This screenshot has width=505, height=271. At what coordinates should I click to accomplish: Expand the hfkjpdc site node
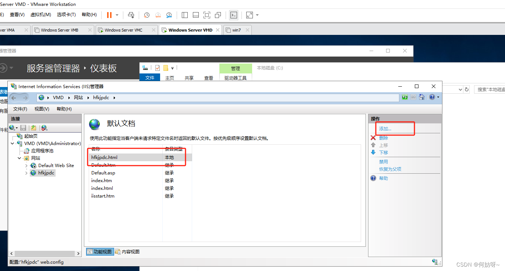tap(27, 173)
